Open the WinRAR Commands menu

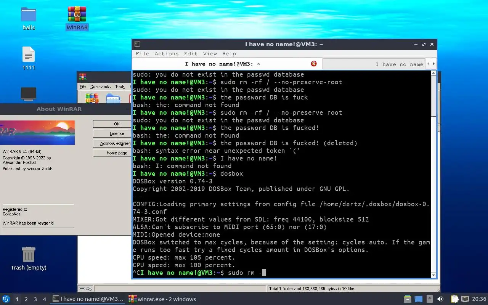click(x=100, y=87)
